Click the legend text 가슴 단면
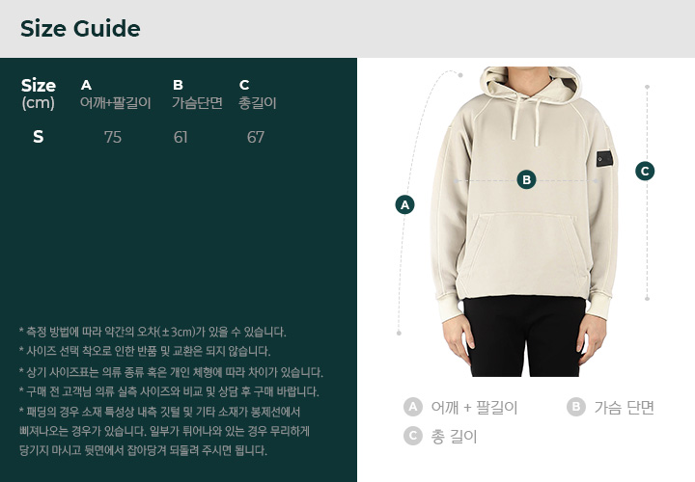Screen dimensions: 695x482 click(x=625, y=407)
